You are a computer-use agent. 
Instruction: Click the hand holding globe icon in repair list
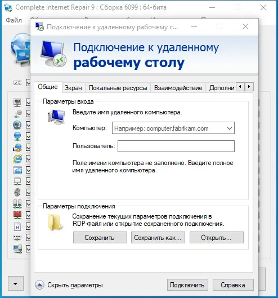[17, 147]
